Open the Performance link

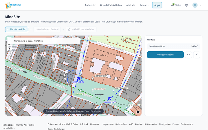coord(187,124)
